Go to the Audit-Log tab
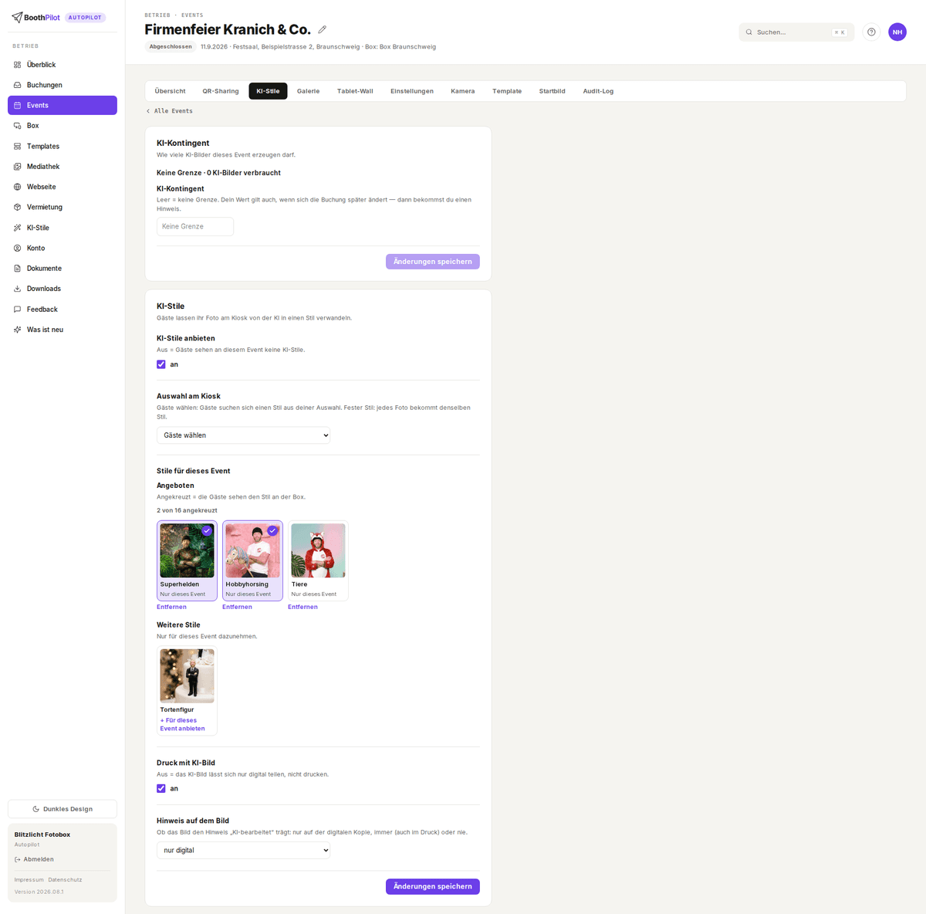The height and width of the screenshot is (914, 926). pos(598,91)
